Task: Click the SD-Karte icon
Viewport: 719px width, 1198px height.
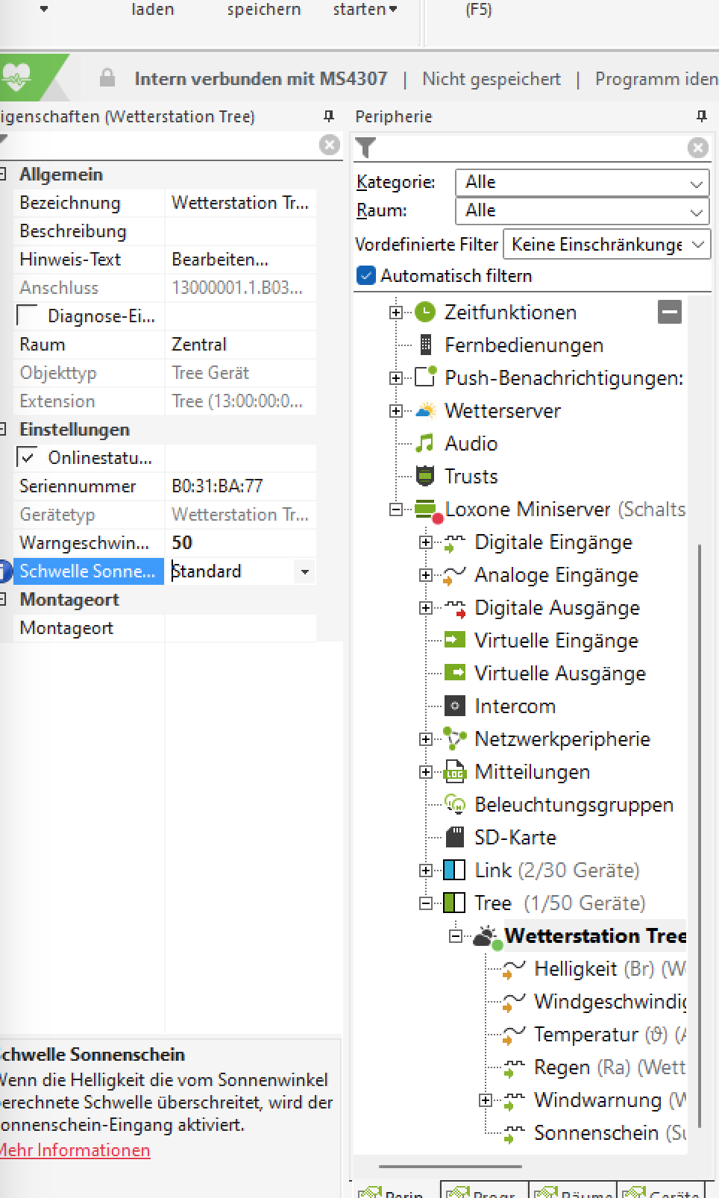Action: 455,837
